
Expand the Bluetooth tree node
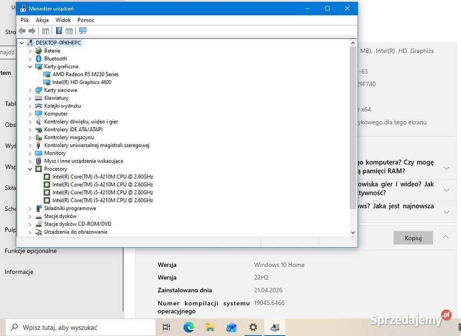30,59
